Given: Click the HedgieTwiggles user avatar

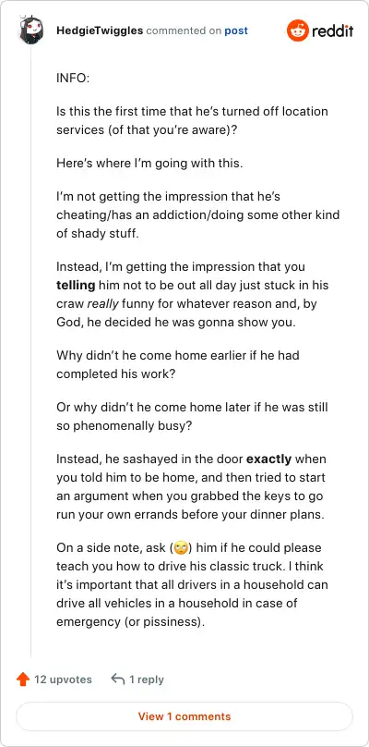Looking at the screenshot, I should tap(31, 31).
